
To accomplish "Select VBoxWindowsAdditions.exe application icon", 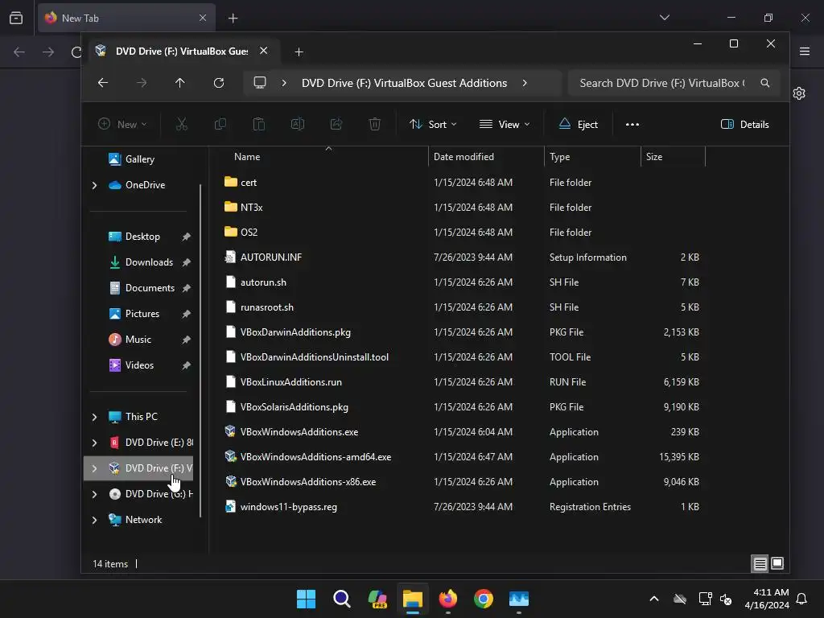I will click(230, 431).
